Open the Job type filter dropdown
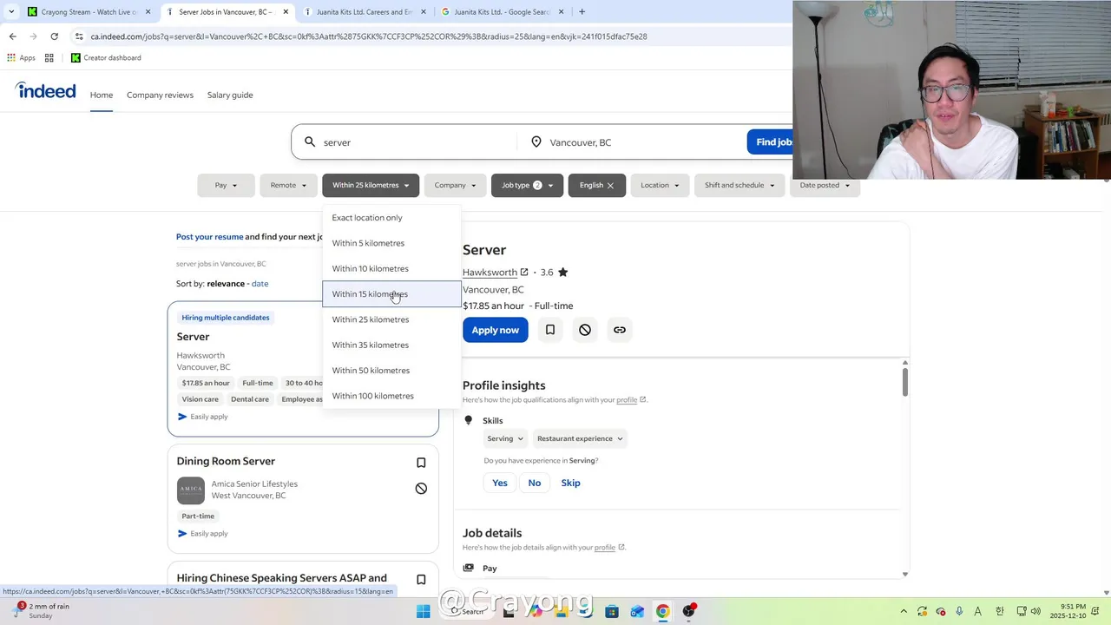 click(x=527, y=185)
